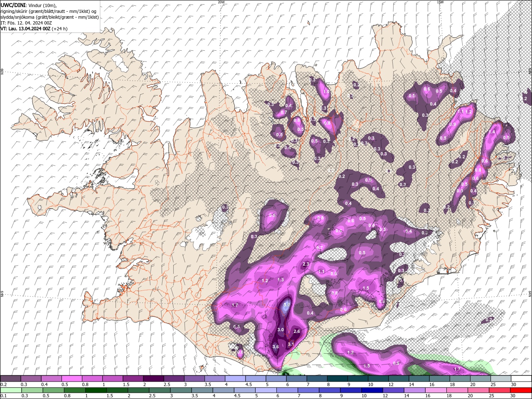532x399 pixels.
Task: Click the "0.2" label under the snow legend
Action: 3,384
